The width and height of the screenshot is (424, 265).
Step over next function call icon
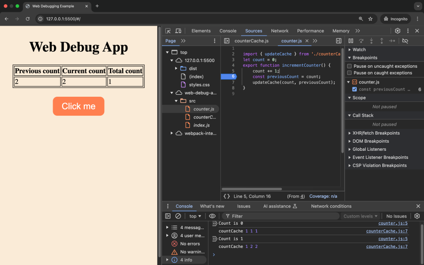(x=361, y=41)
